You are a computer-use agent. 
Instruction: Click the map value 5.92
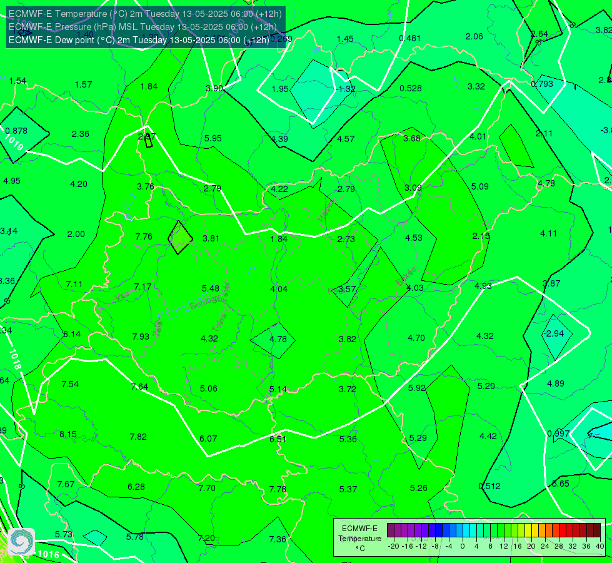416,388
